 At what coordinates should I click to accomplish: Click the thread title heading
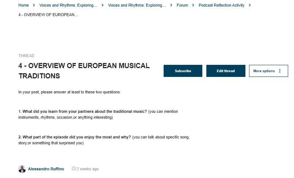click(x=84, y=71)
